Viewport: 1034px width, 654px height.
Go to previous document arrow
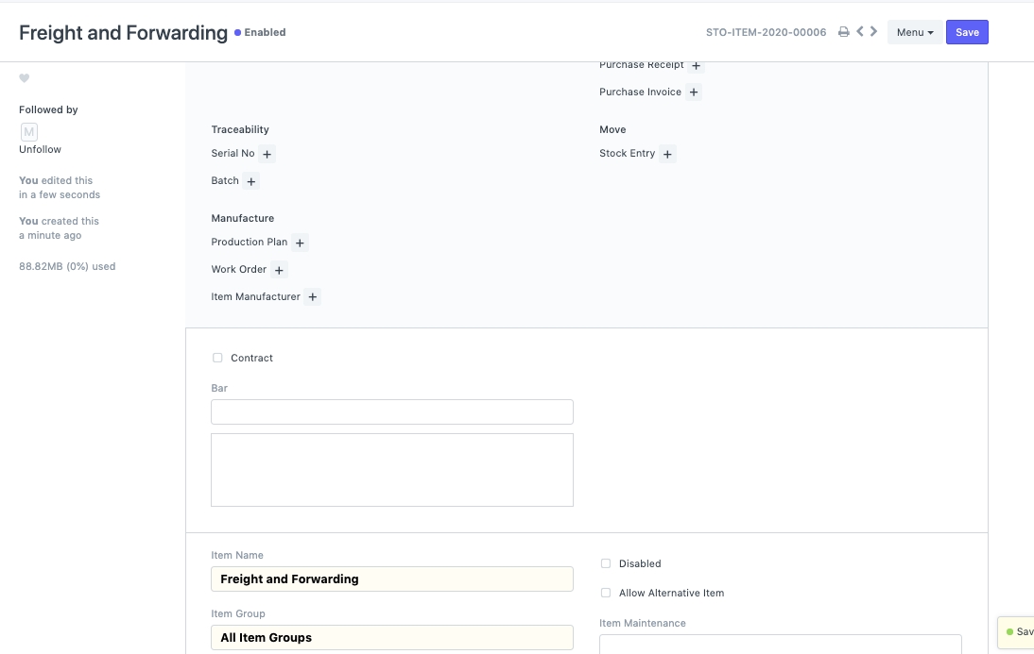click(860, 32)
